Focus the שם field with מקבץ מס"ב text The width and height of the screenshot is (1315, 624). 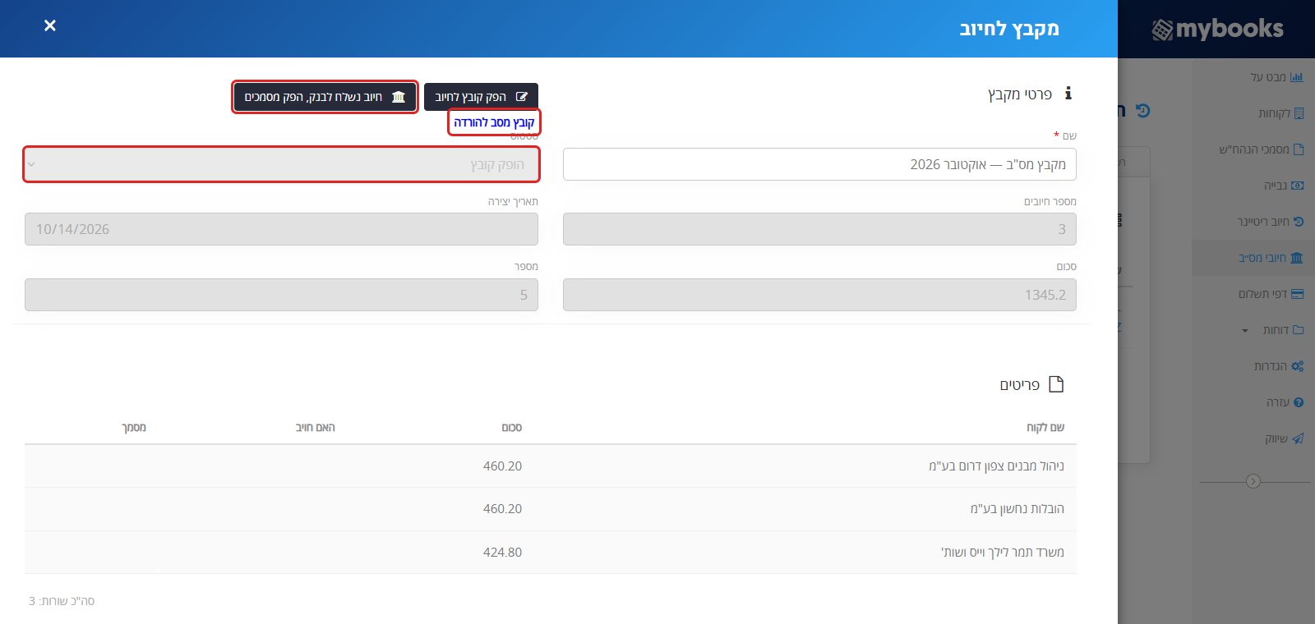pos(819,164)
